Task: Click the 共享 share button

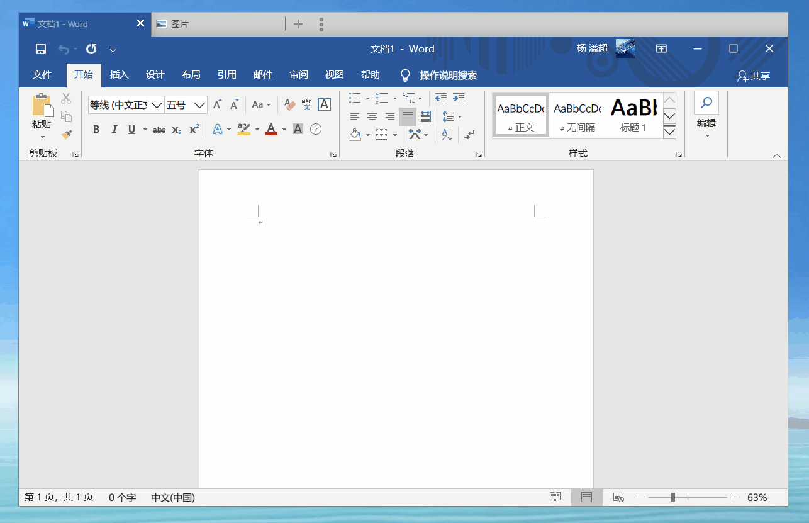Action: 754,76
